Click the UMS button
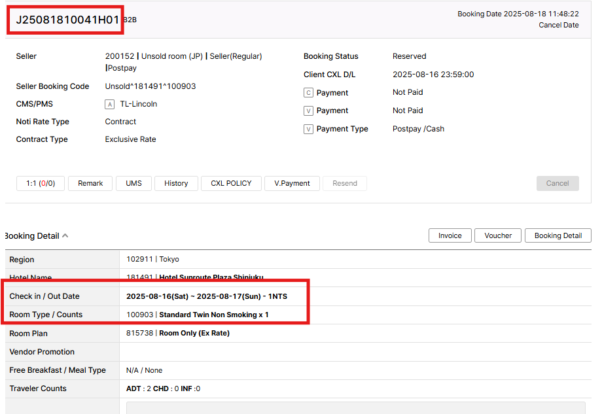Viewport: 602px width, 414px height. [x=133, y=184]
